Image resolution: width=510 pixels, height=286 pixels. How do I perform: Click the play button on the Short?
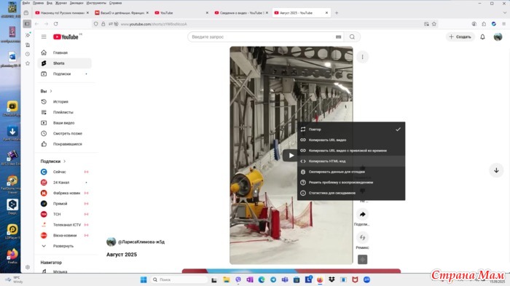tap(291, 155)
